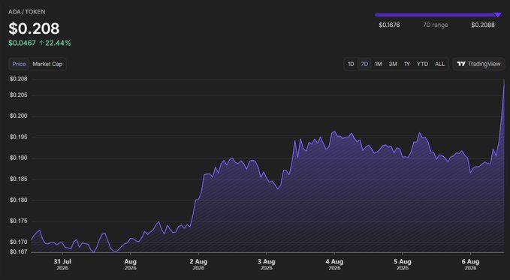Click the 2 Aug 2026 date label
The height and width of the screenshot is (280, 510).
point(198,264)
